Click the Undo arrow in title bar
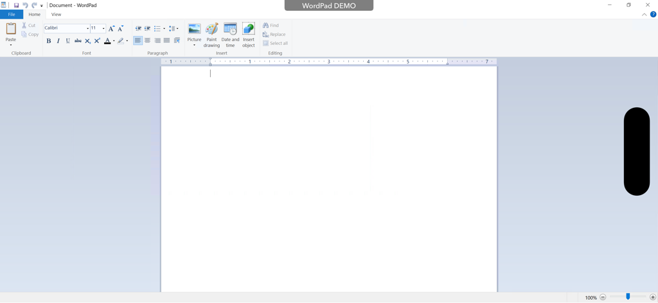Image resolution: width=658 pixels, height=303 pixels. pos(25,5)
